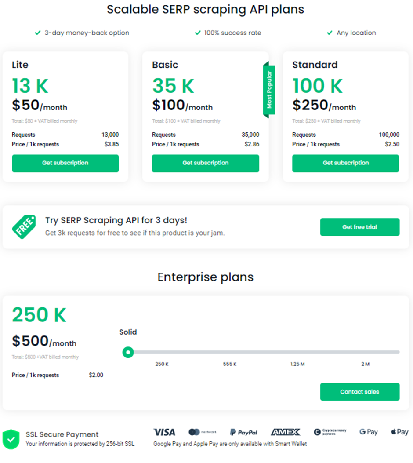Get subscription for the Lite plan
Image resolution: width=413 pixels, height=463 pixels.
[65, 163]
